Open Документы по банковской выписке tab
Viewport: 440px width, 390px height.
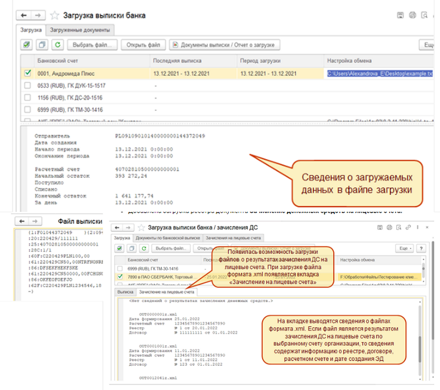pyautogui.click(x=168, y=238)
